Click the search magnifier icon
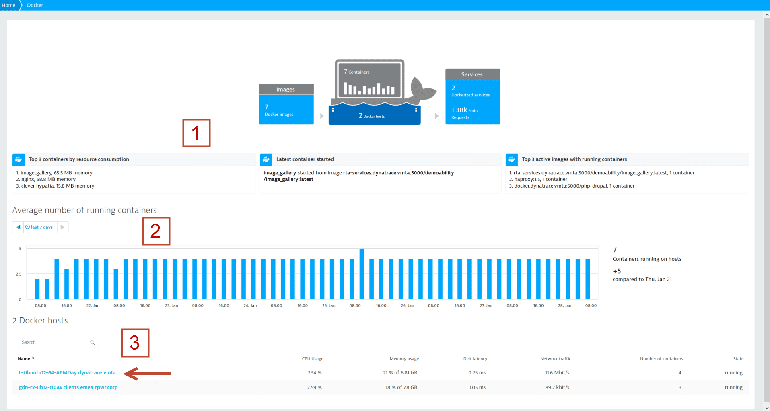 point(93,342)
